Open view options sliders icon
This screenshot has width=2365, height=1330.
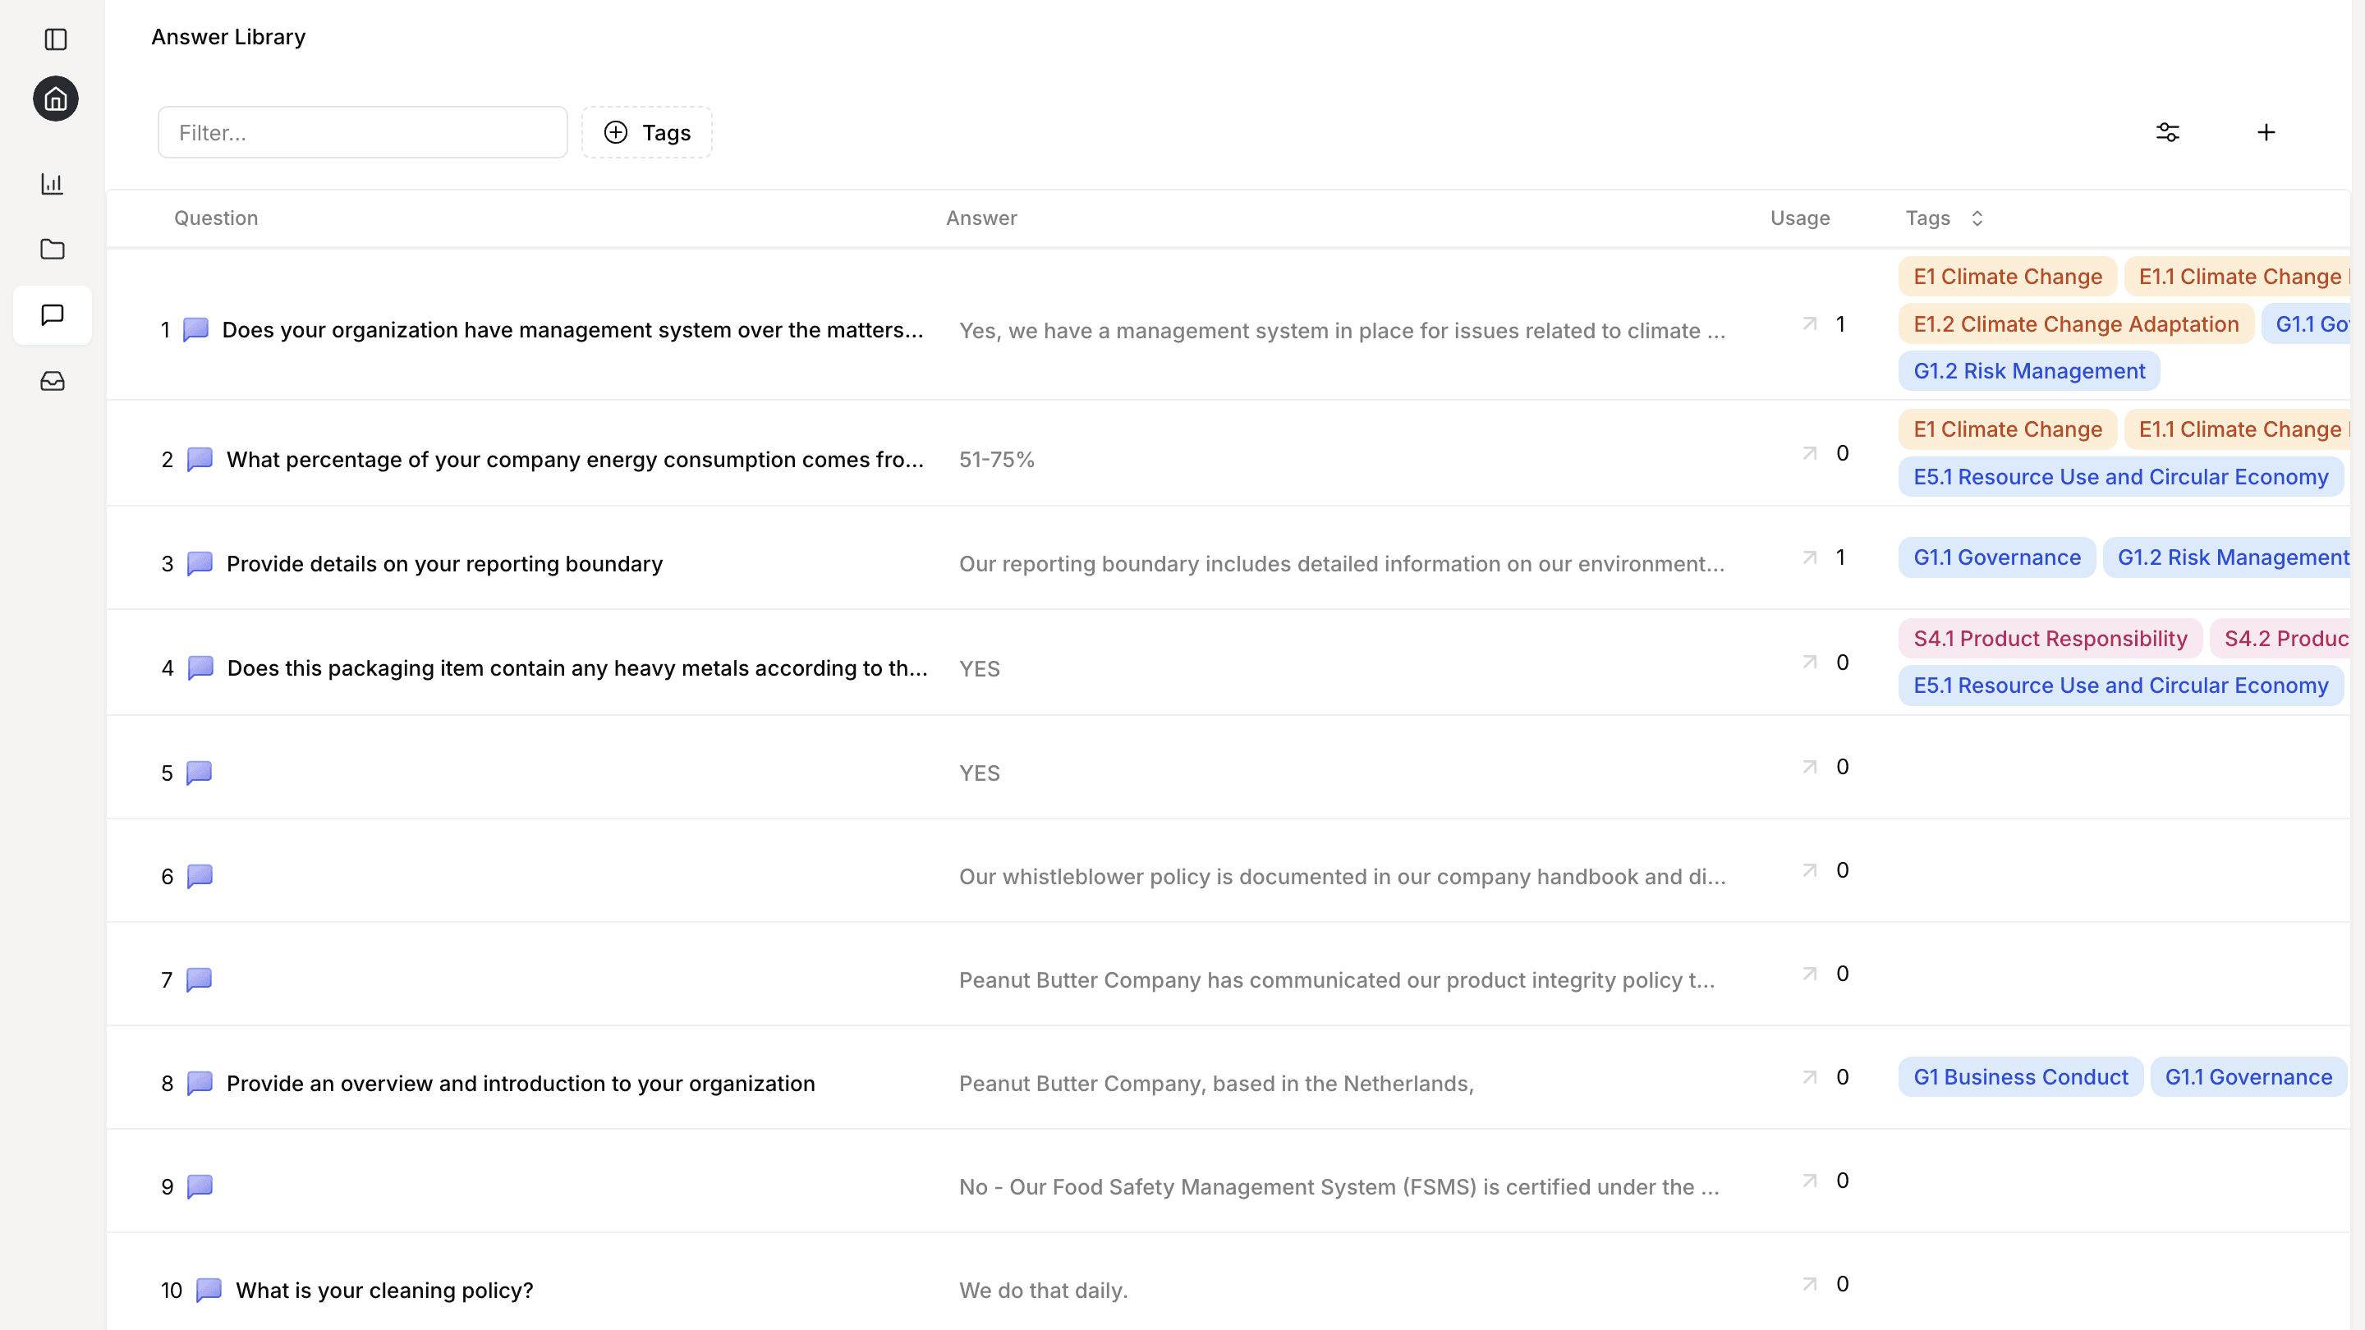[2168, 132]
